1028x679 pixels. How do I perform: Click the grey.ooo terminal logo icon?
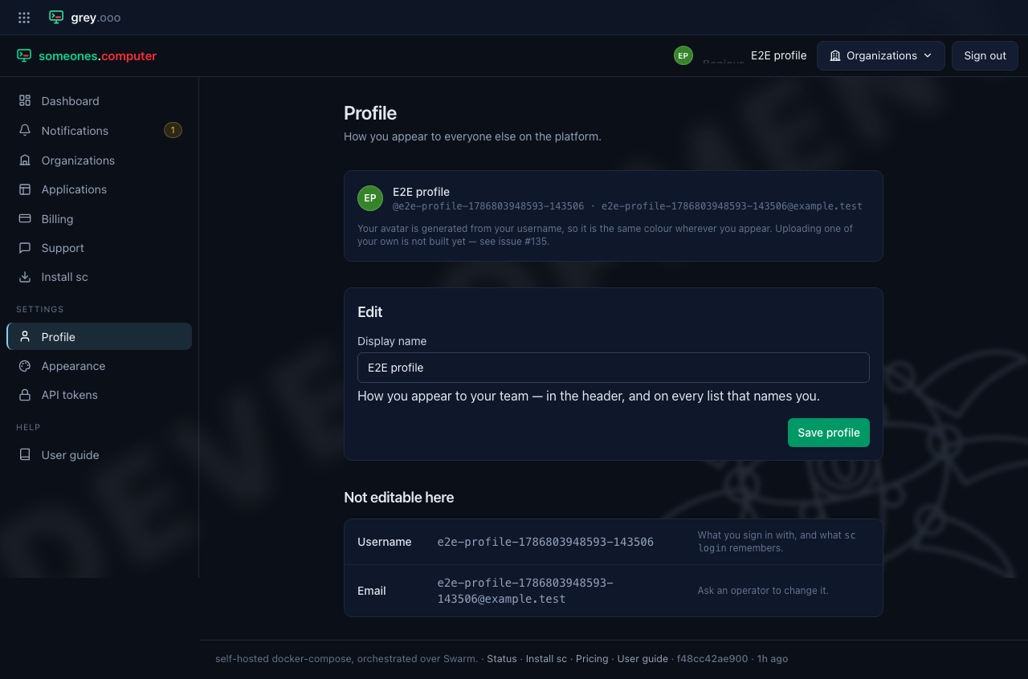pos(56,17)
